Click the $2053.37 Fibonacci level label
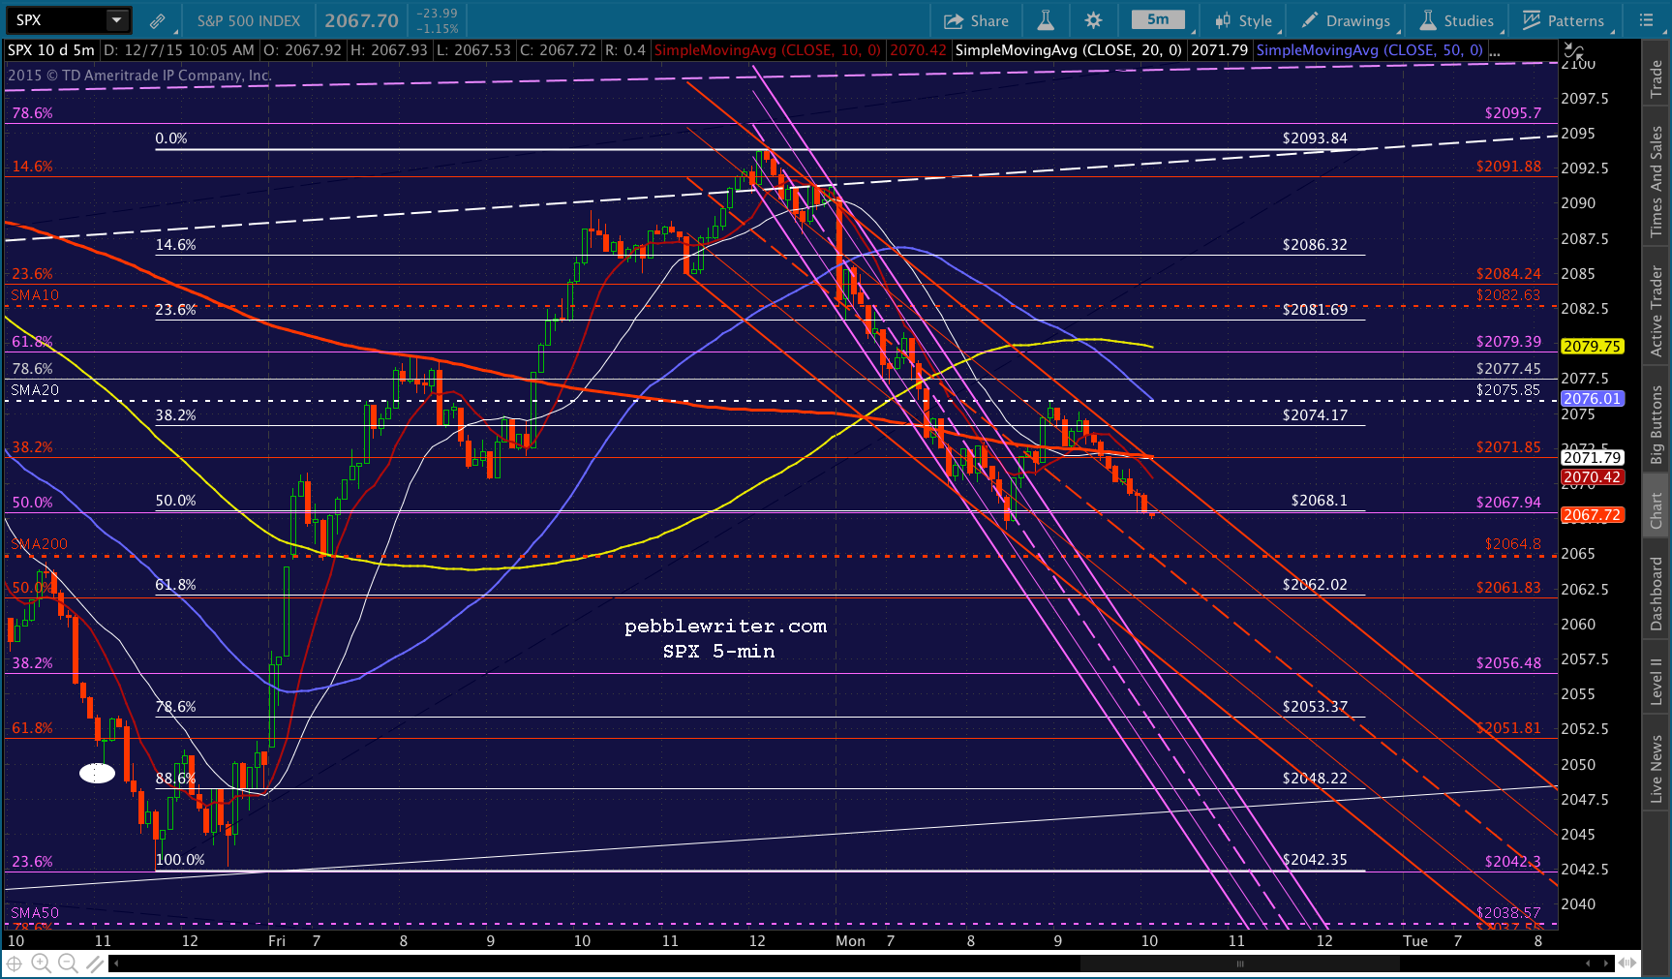 [x=1315, y=706]
